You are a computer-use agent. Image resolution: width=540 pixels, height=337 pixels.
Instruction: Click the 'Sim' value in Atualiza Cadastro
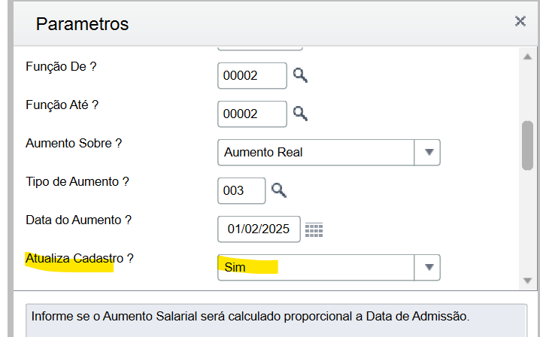click(316, 267)
